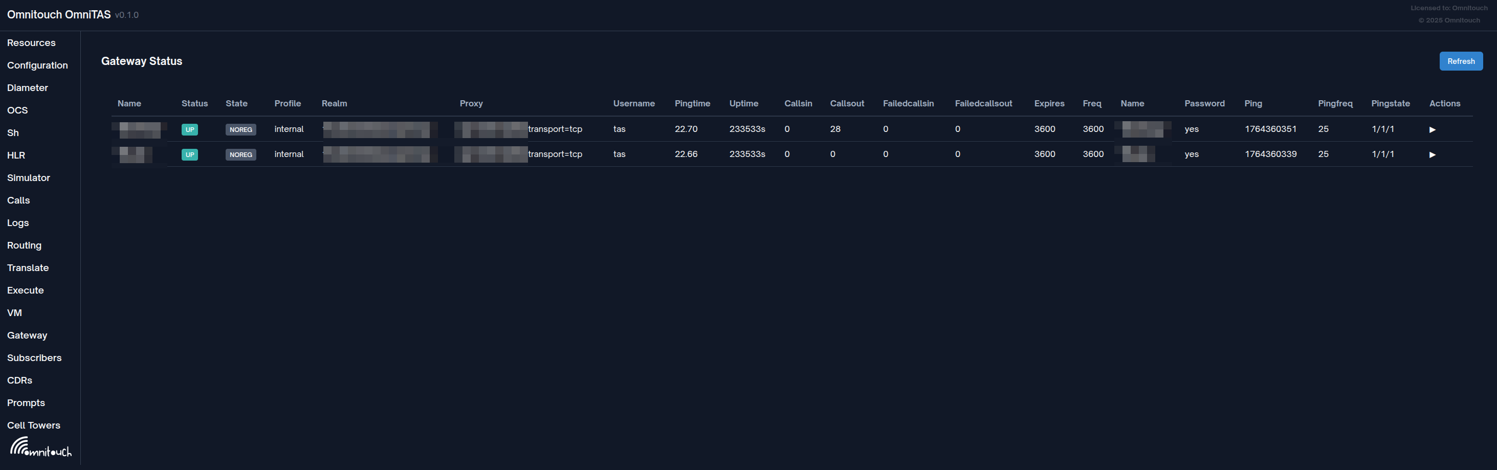The height and width of the screenshot is (470, 1497).
Task: Open the Diameter menu item
Action: coord(27,88)
